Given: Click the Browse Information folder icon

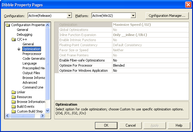Looking at the screenshot, I should (x=13, y=102).
